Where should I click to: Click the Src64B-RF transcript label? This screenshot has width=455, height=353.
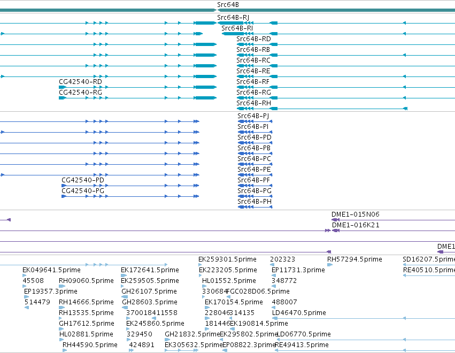coord(253,82)
